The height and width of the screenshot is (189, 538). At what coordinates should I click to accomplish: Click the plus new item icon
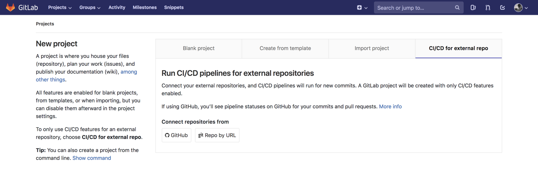359,8
